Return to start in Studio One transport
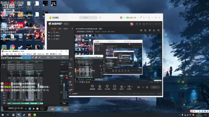 [26, 109]
